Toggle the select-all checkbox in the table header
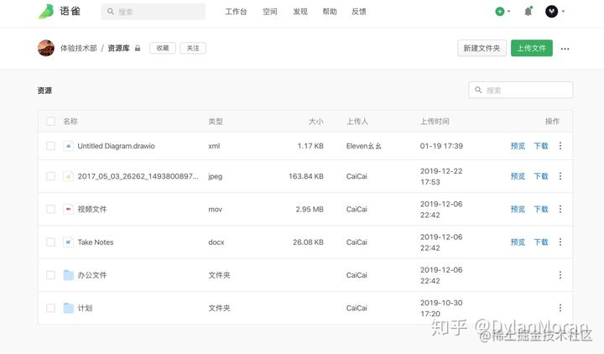The width and height of the screenshot is (604, 354). tap(50, 122)
